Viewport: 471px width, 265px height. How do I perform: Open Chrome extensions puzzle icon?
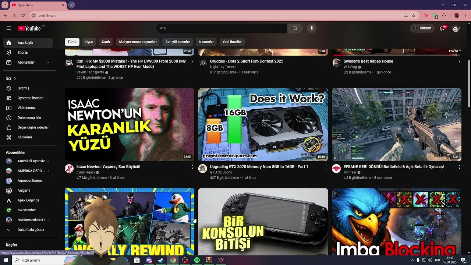click(444, 15)
